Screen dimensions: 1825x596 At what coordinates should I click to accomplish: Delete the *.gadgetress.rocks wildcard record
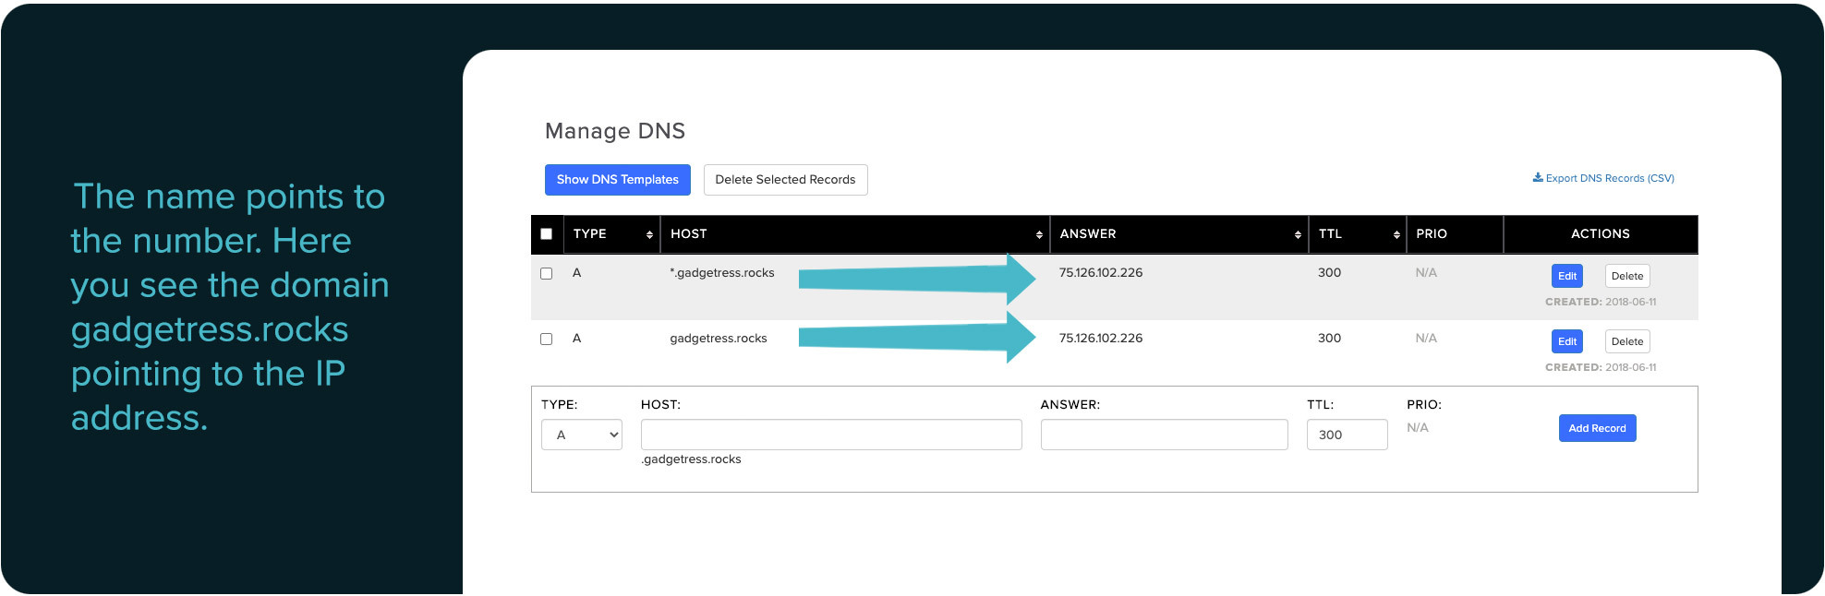pyautogui.click(x=1626, y=276)
